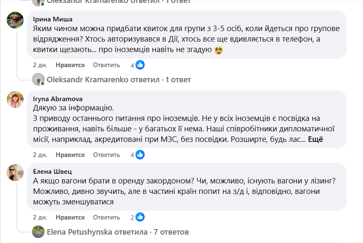Click like reaction icon on Елена Швец's comment
The height and width of the screenshot is (243, 363).
[x=140, y=217]
